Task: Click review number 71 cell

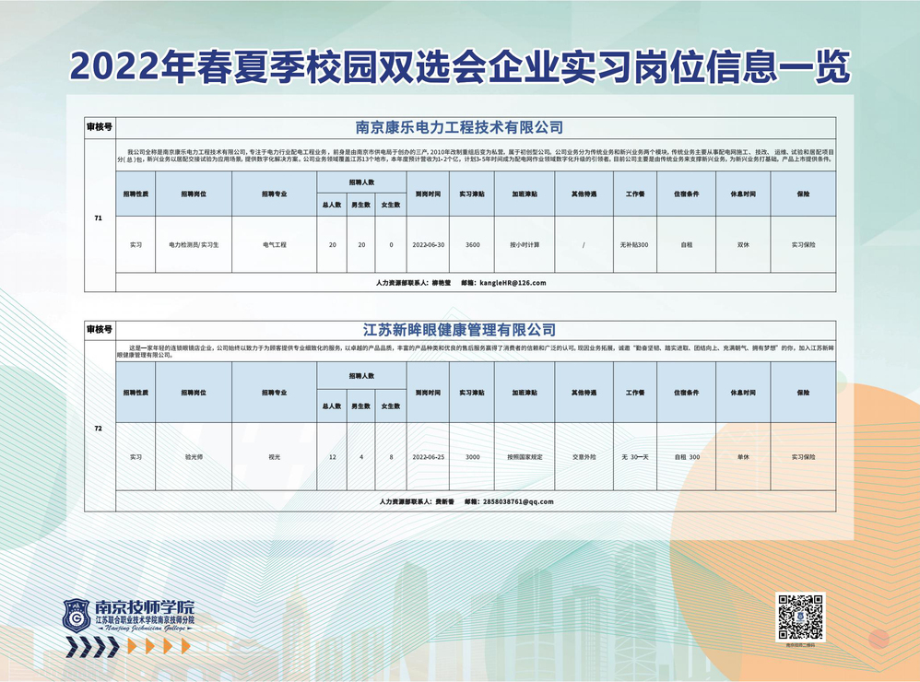Action: tap(99, 219)
